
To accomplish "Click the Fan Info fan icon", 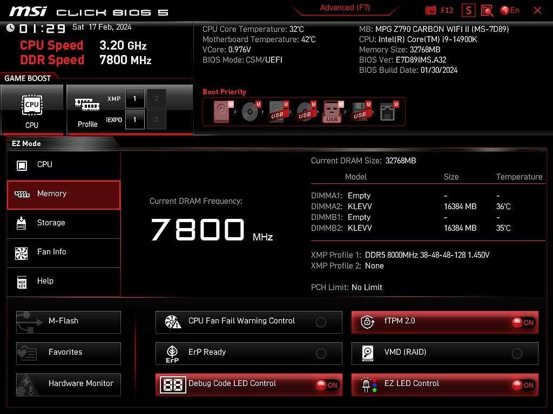I will click(x=22, y=253).
